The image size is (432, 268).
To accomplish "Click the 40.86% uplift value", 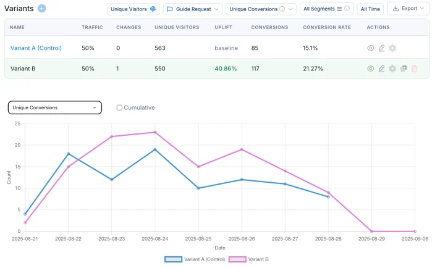I will (226, 69).
